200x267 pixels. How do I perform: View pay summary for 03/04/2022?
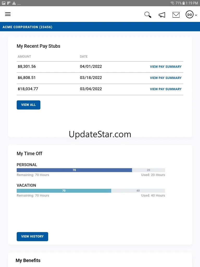(x=166, y=89)
